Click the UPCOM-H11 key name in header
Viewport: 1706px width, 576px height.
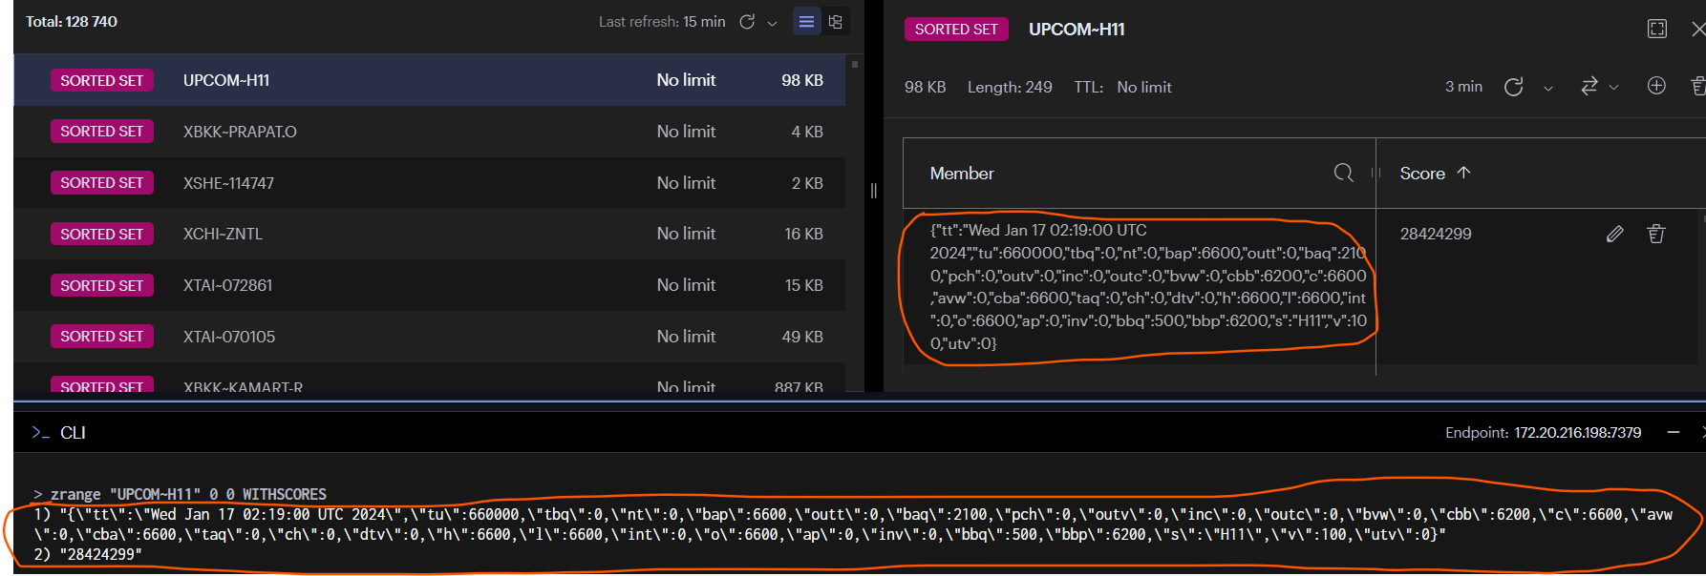click(1077, 30)
